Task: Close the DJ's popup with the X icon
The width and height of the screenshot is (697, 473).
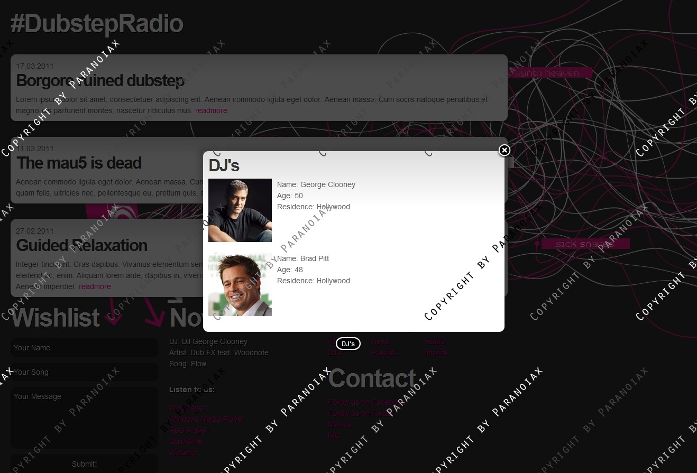Action: [x=505, y=151]
